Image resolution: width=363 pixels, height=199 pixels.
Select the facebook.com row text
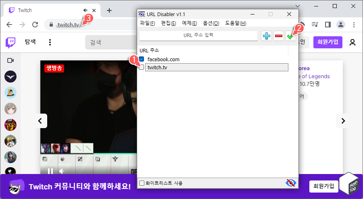(163, 59)
